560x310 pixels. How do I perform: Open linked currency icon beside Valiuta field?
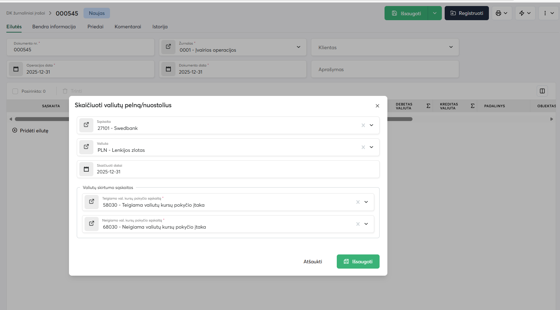tap(86, 147)
